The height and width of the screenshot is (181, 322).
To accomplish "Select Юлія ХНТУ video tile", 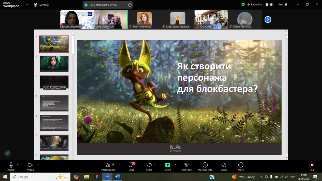I will click(x=211, y=19).
